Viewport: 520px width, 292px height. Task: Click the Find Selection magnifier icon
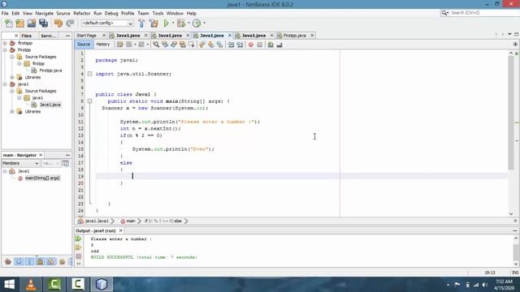tap(156, 45)
